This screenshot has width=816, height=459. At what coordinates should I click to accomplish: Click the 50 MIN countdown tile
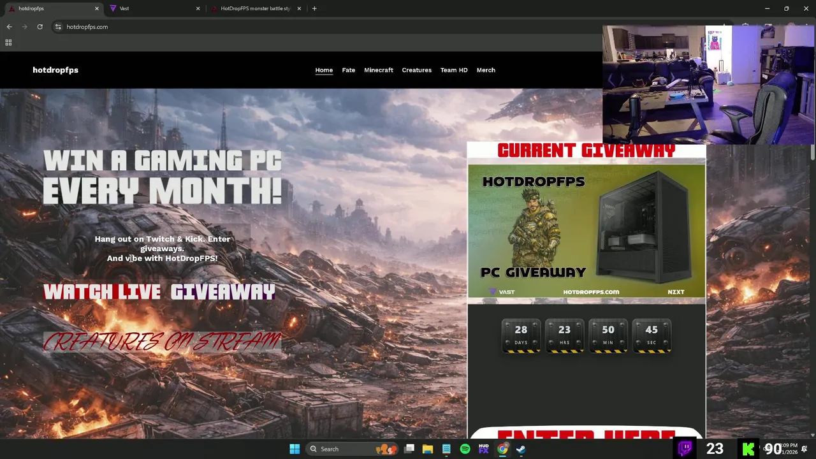(x=608, y=336)
